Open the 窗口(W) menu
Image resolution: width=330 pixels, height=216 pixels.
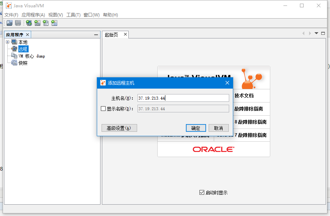92,15
